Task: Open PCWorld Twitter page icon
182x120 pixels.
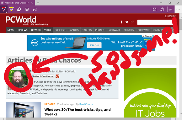Action: (x=127, y=22)
